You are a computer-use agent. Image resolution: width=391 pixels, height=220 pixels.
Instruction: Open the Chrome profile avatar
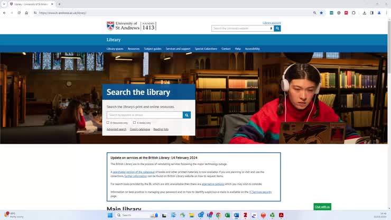379,13
